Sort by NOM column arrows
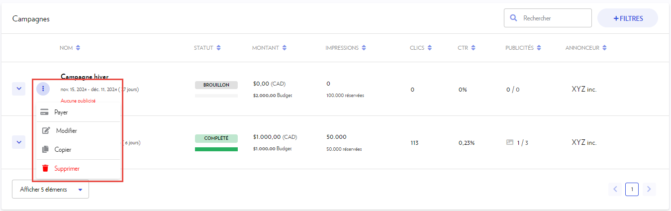This screenshot has width=671, height=211. coord(78,48)
